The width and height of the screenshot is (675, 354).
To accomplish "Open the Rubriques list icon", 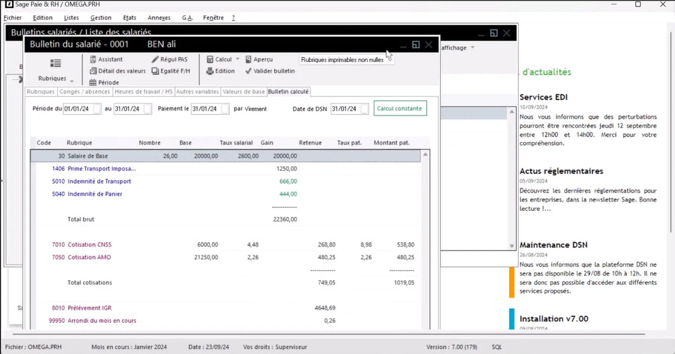I will [55, 63].
